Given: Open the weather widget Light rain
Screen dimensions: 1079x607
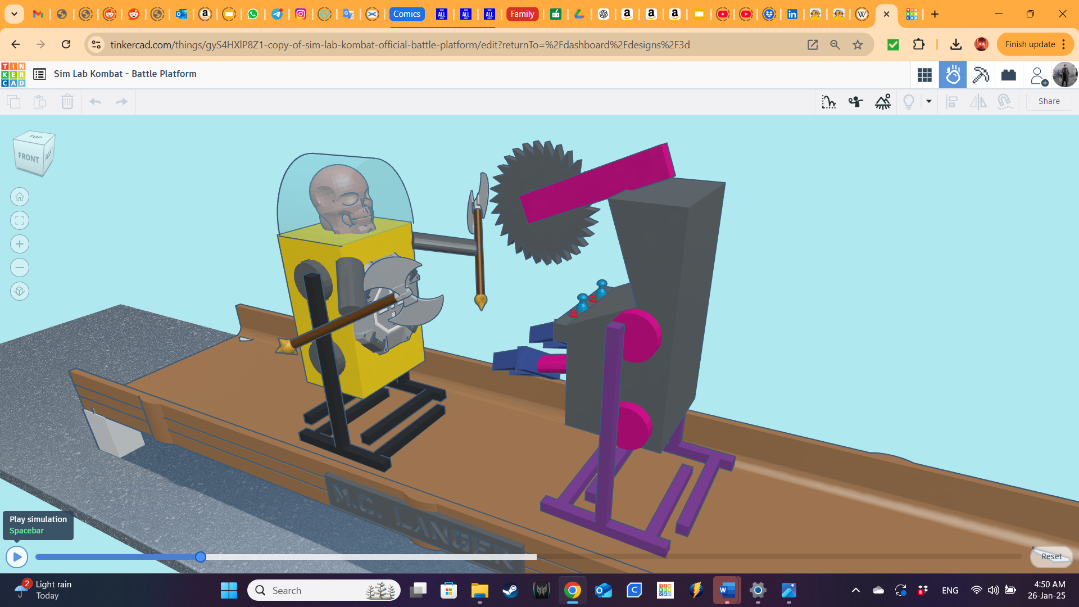Looking at the screenshot, I should 43,590.
